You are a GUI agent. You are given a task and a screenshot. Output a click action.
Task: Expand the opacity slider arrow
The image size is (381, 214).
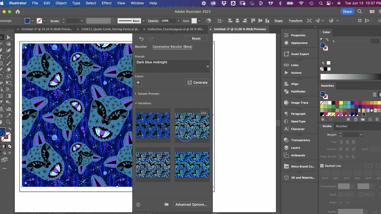(179, 21)
